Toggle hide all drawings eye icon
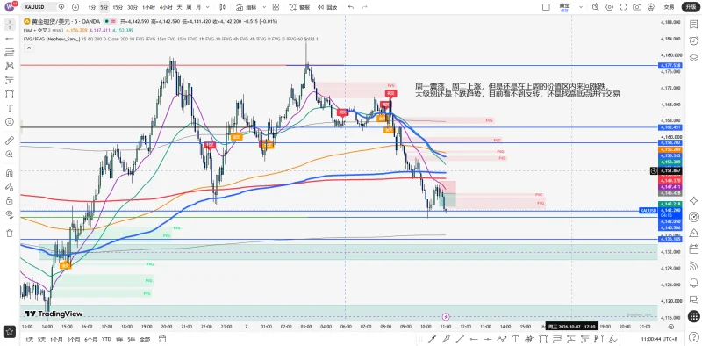702x346 pixels. (x=10, y=214)
